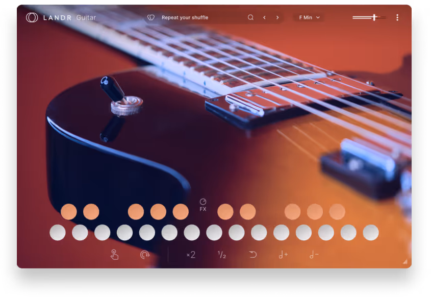Click the note plus icon
This screenshot has height=297, width=431.
[x=283, y=255]
